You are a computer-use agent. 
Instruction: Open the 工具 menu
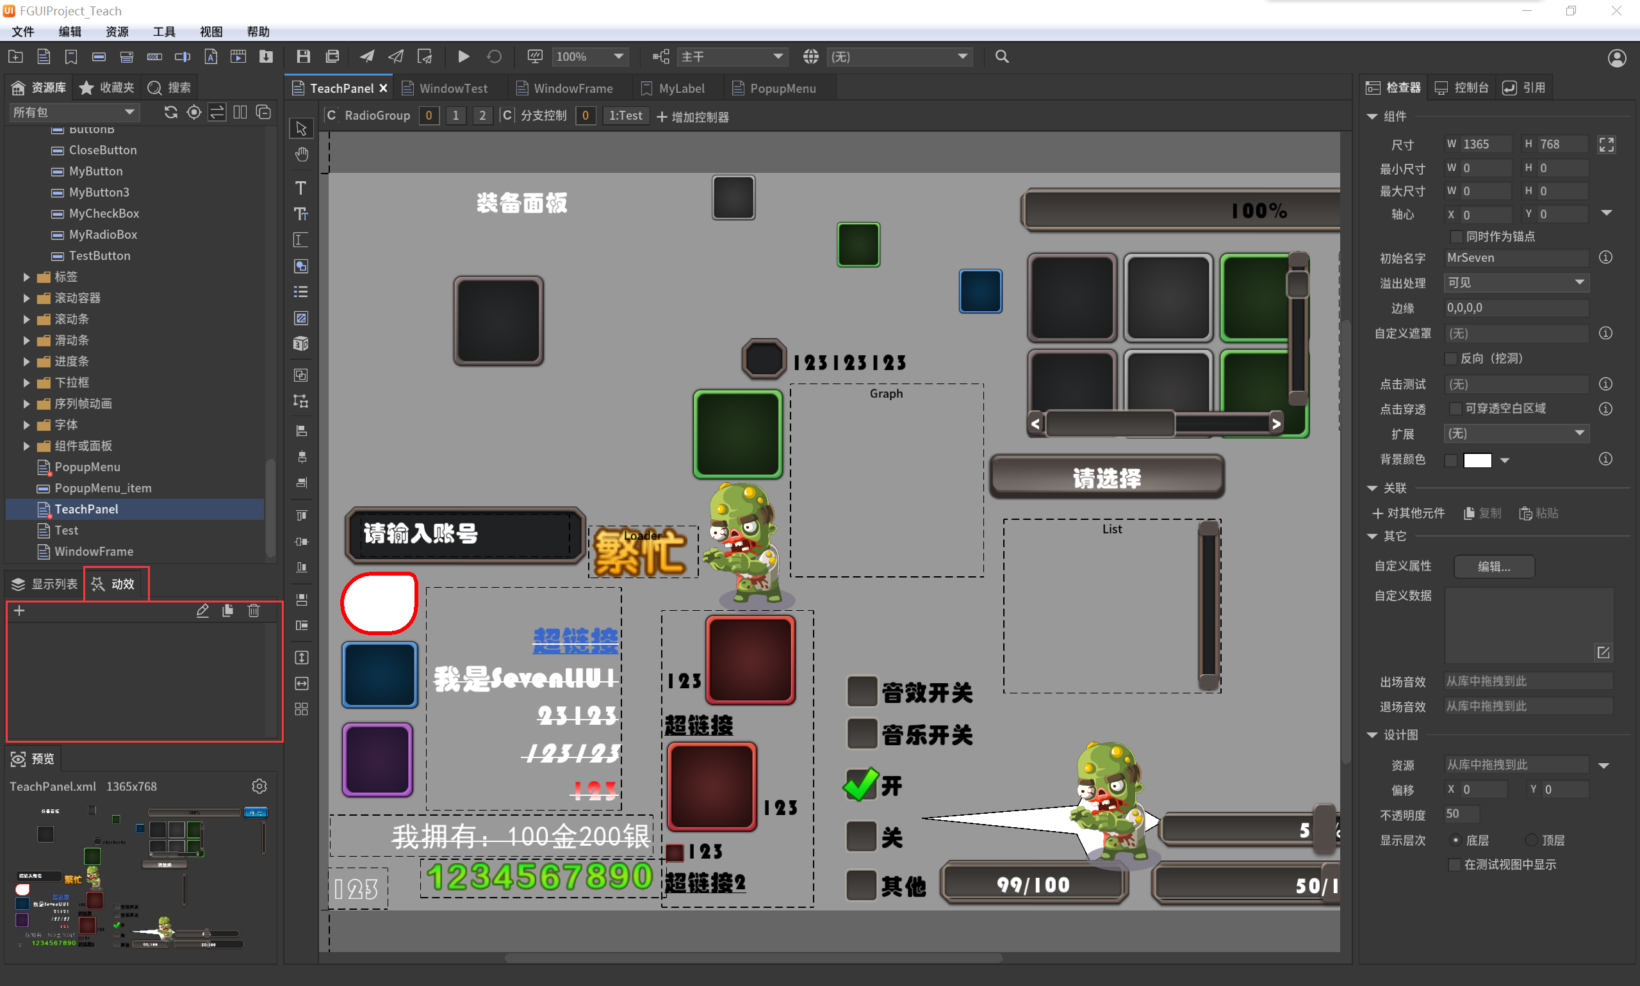[x=164, y=31]
